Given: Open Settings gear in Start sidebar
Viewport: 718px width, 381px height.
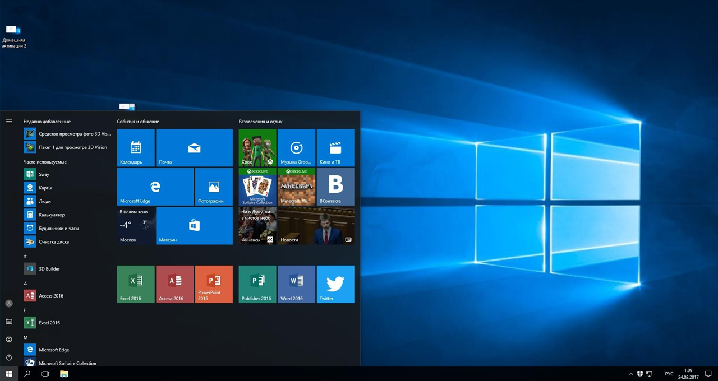Looking at the screenshot, I should [9, 340].
